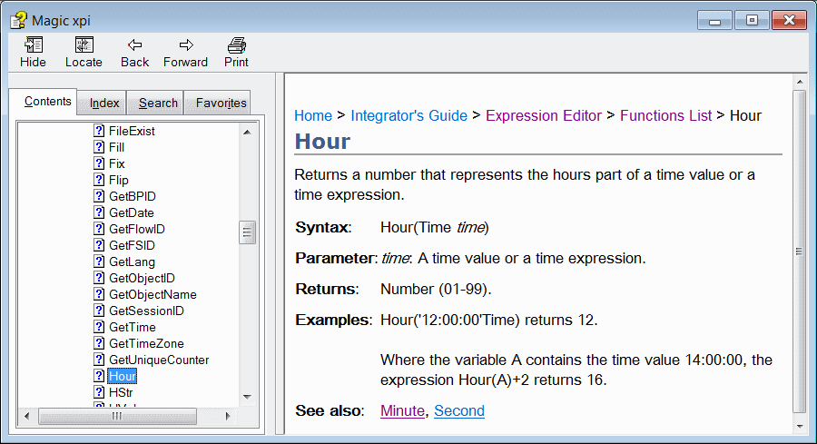Click topic pane scroll down arrow
Screen dimensions: 817x444
pyautogui.click(x=800, y=426)
